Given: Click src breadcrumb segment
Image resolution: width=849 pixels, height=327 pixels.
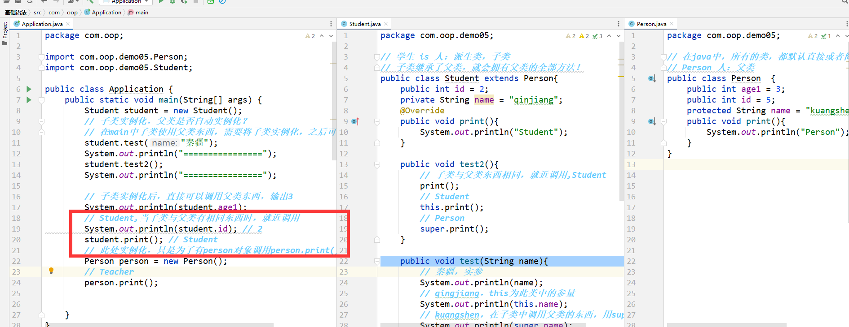Looking at the screenshot, I should point(37,12).
